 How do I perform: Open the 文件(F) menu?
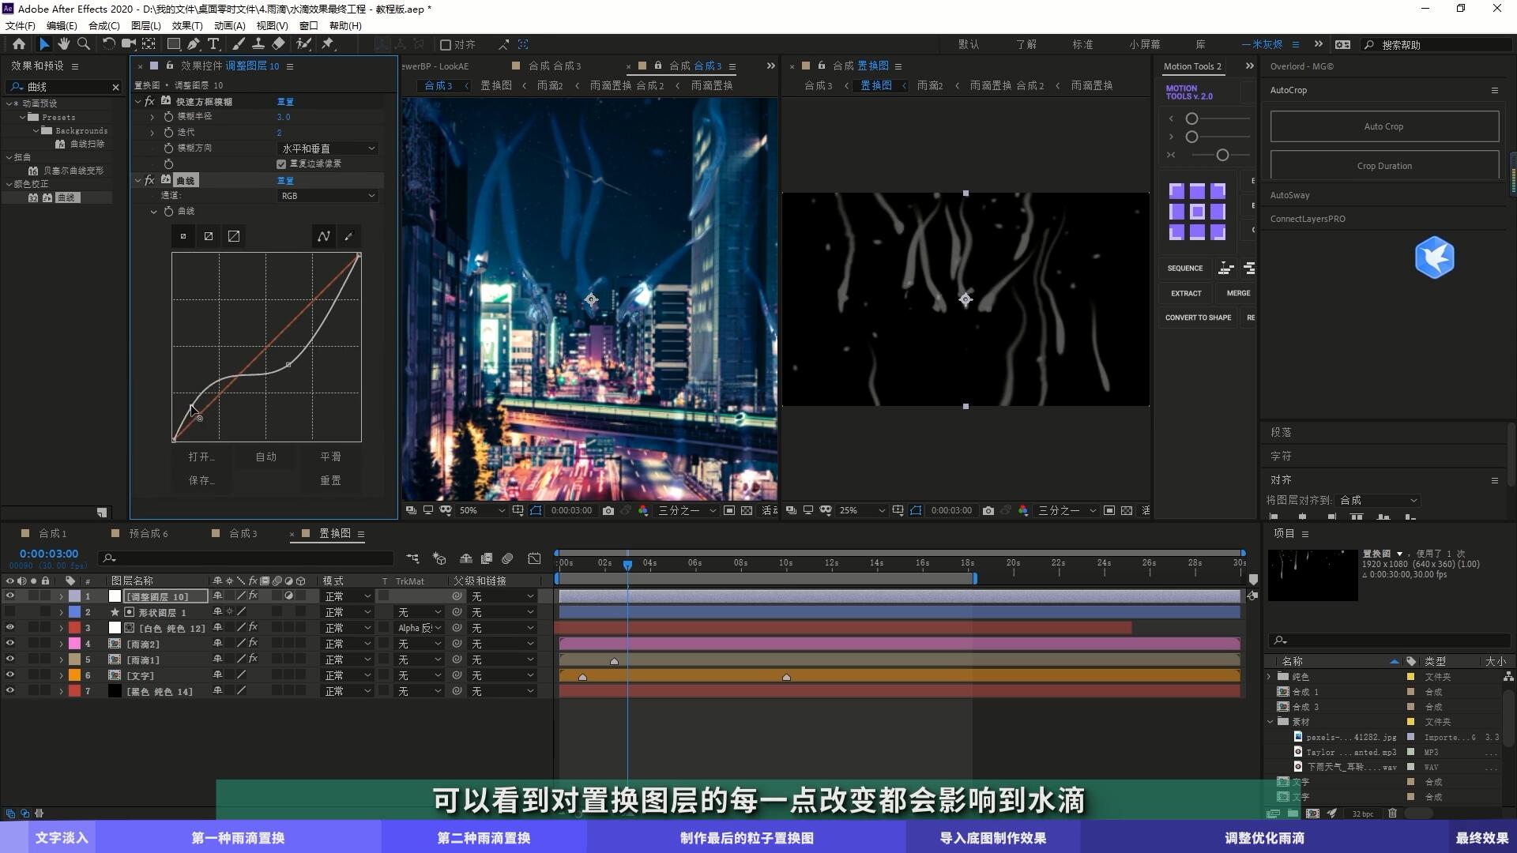tap(21, 26)
